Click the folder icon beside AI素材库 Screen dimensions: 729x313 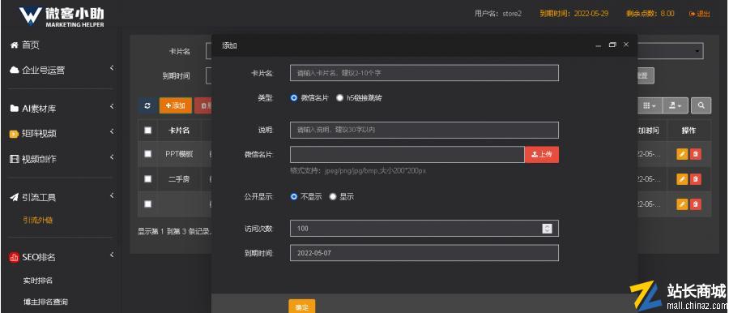[x=15, y=109]
